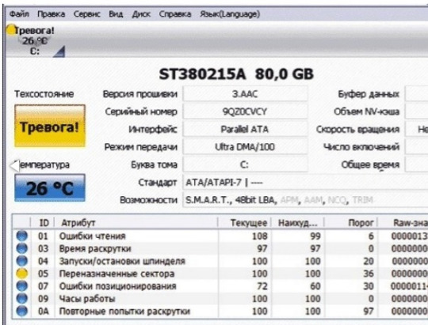This screenshot has width=428, height=325.
Task: Click the serial number field 9QZ0CVCY
Action: pyautogui.click(x=245, y=111)
